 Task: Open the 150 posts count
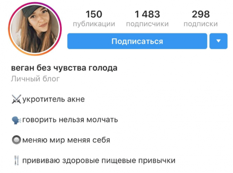coord(94,14)
